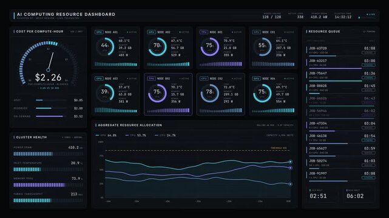Click the Reserved price bar

coord(51,108)
